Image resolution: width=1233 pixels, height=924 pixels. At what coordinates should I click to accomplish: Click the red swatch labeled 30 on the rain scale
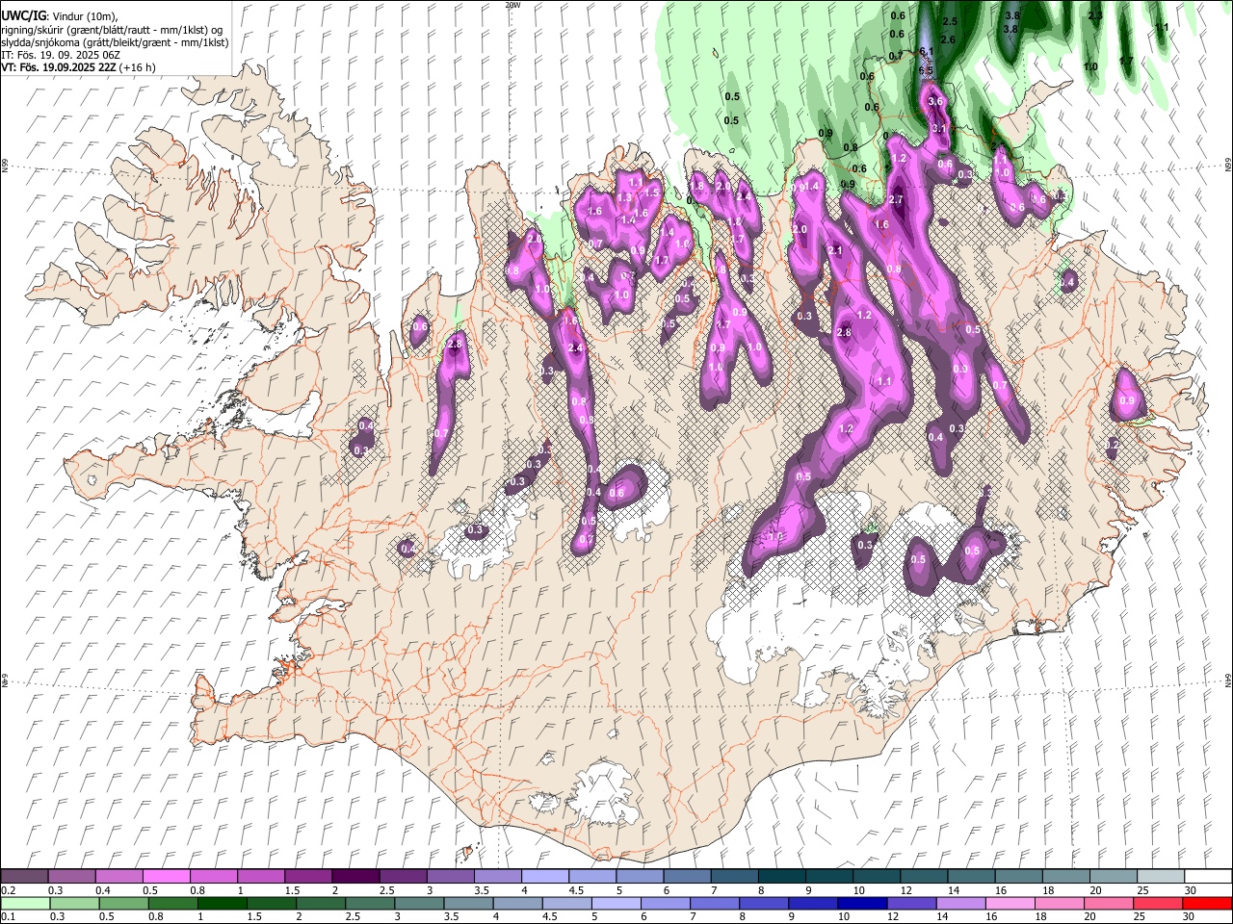coord(1206,904)
